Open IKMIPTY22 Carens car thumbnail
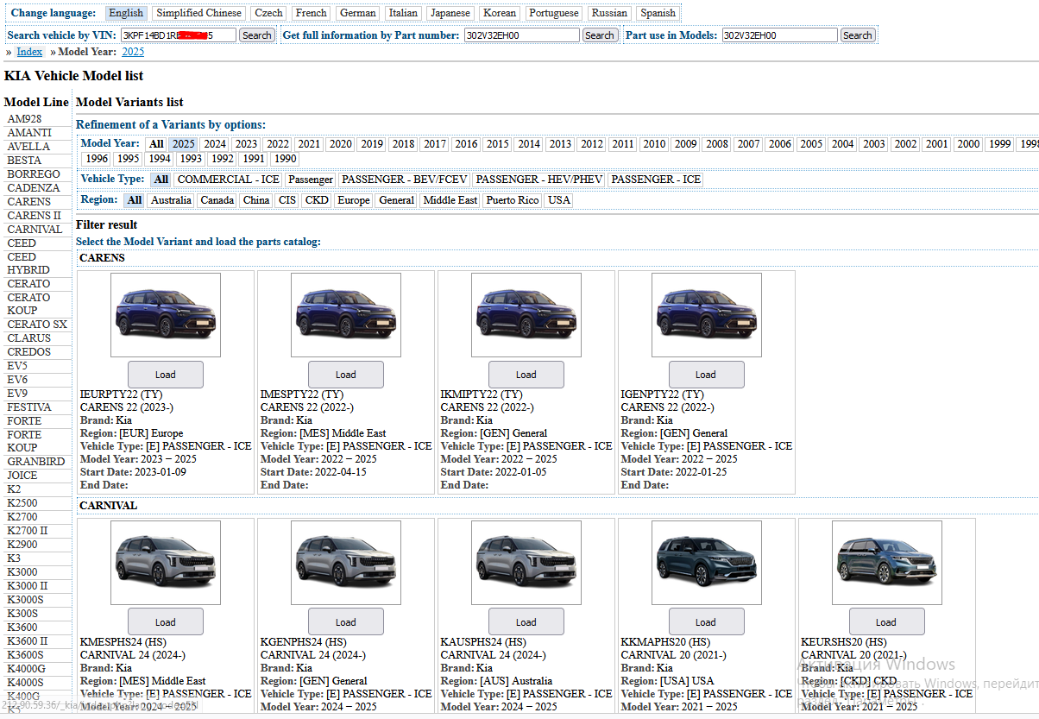The image size is (1039, 719). click(x=526, y=315)
